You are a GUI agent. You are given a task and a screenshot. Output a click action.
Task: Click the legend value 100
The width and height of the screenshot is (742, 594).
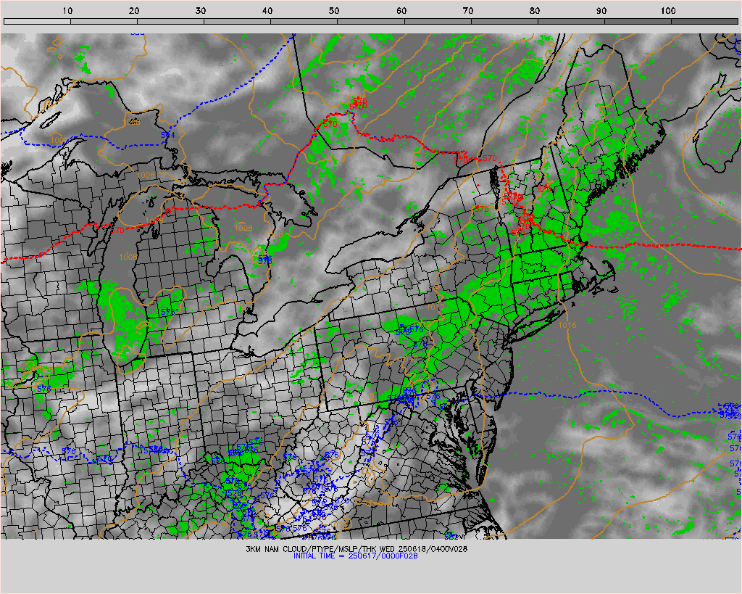tap(668, 10)
